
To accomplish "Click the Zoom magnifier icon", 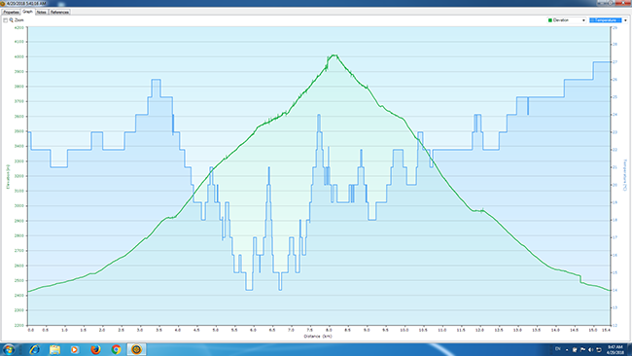I will pos(12,19).
